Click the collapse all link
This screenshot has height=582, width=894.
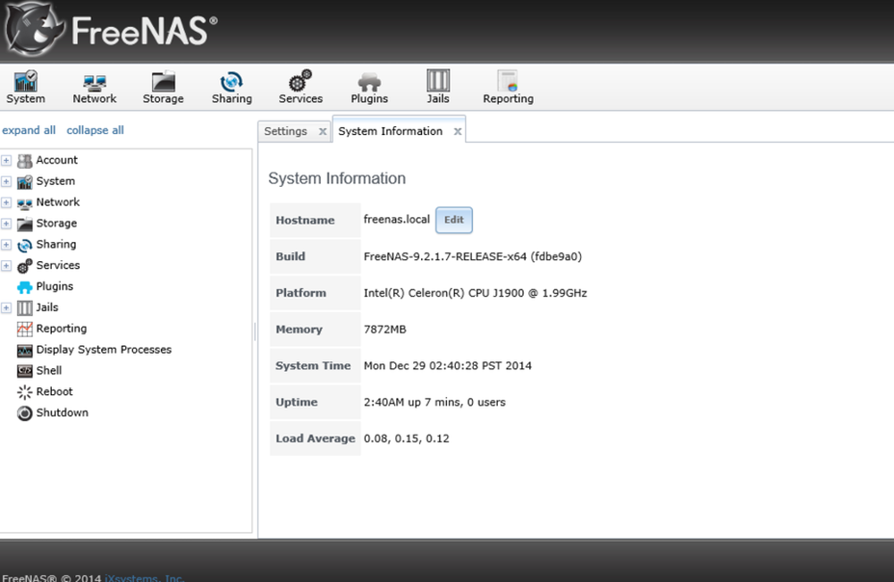96,130
